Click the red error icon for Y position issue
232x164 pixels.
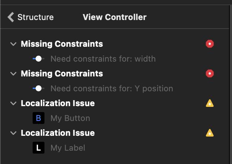(210, 74)
